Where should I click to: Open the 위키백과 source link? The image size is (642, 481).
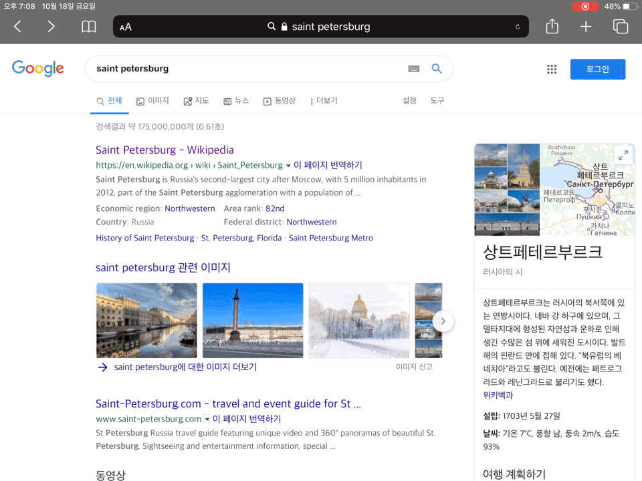pyautogui.click(x=498, y=395)
